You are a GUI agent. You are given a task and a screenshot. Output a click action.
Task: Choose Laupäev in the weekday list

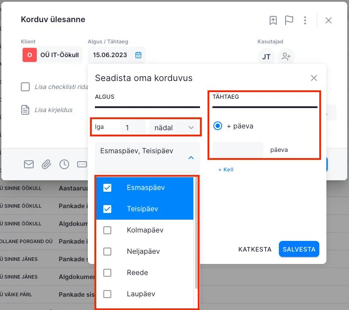point(141,294)
